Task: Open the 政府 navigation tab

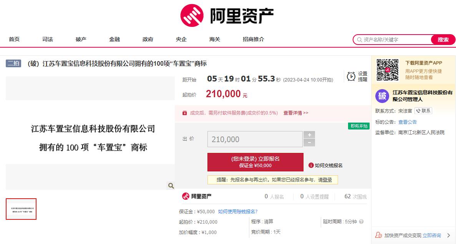Action: (x=148, y=39)
